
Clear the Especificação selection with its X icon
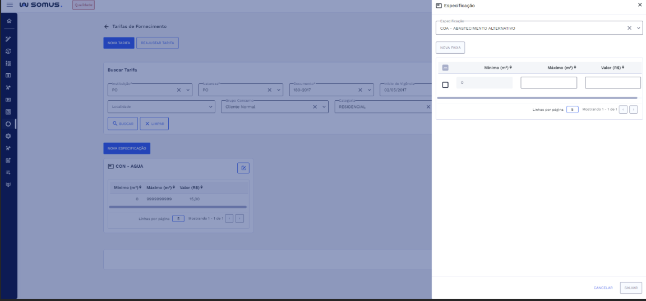click(629, 28)
